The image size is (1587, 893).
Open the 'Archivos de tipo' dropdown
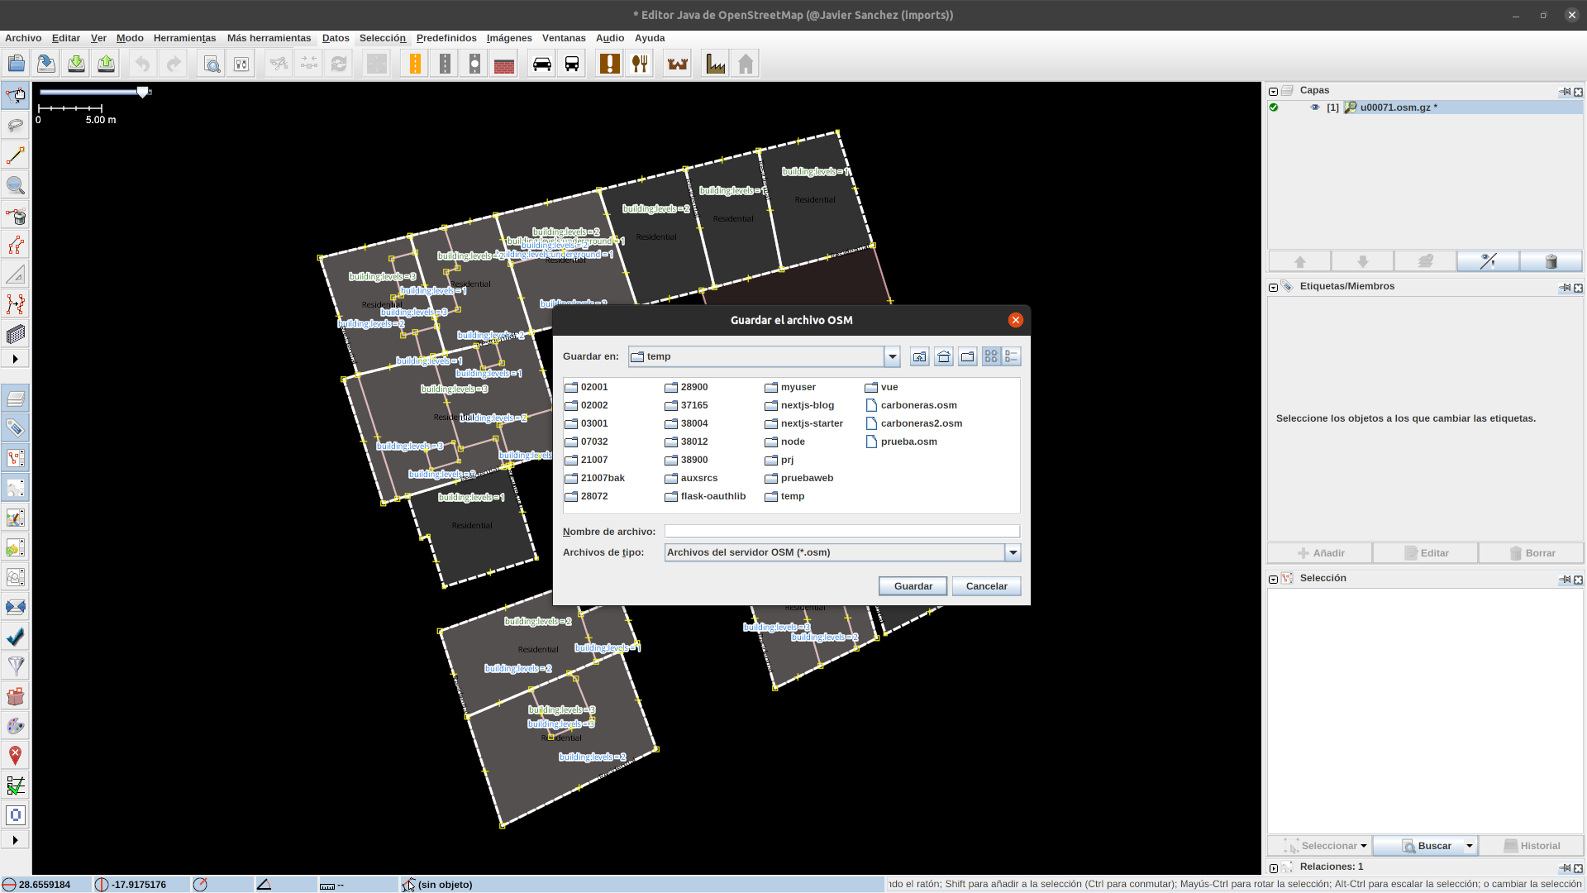[1013, 552]
